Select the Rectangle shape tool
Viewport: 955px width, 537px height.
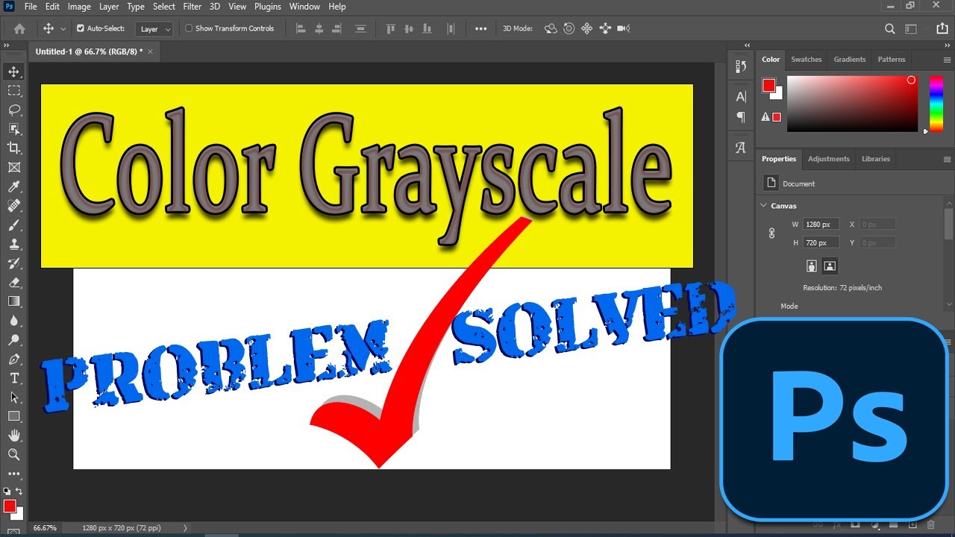14,416
